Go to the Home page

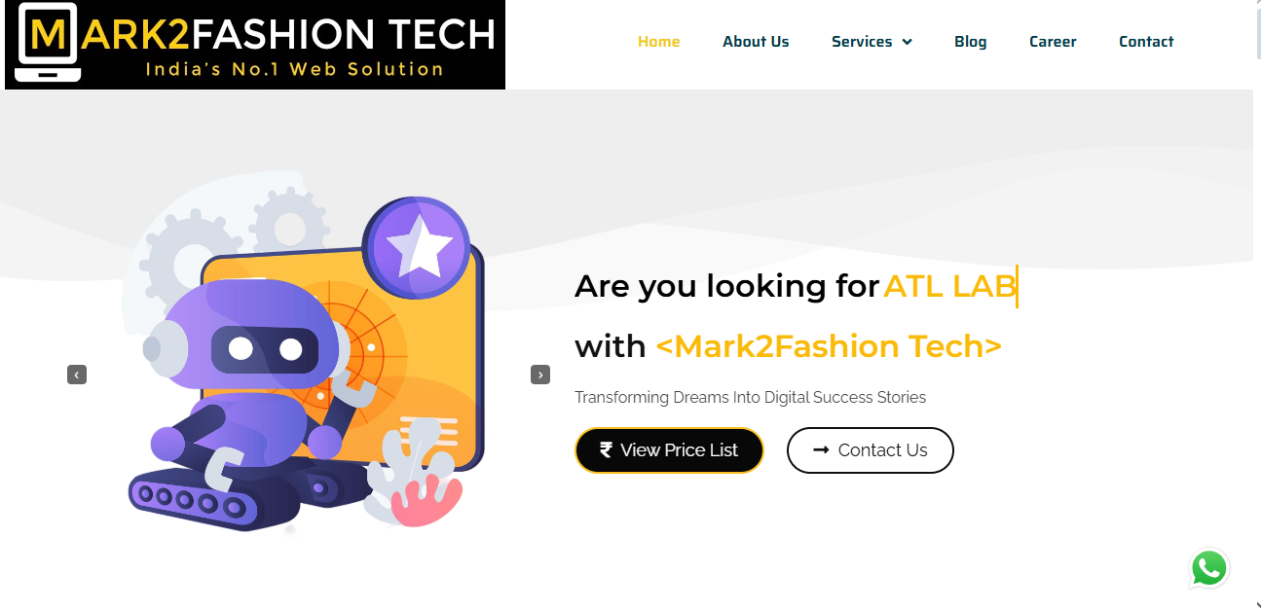coord(659,42)
